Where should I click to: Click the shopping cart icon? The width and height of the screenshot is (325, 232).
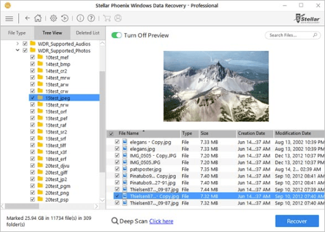[107, 18]
